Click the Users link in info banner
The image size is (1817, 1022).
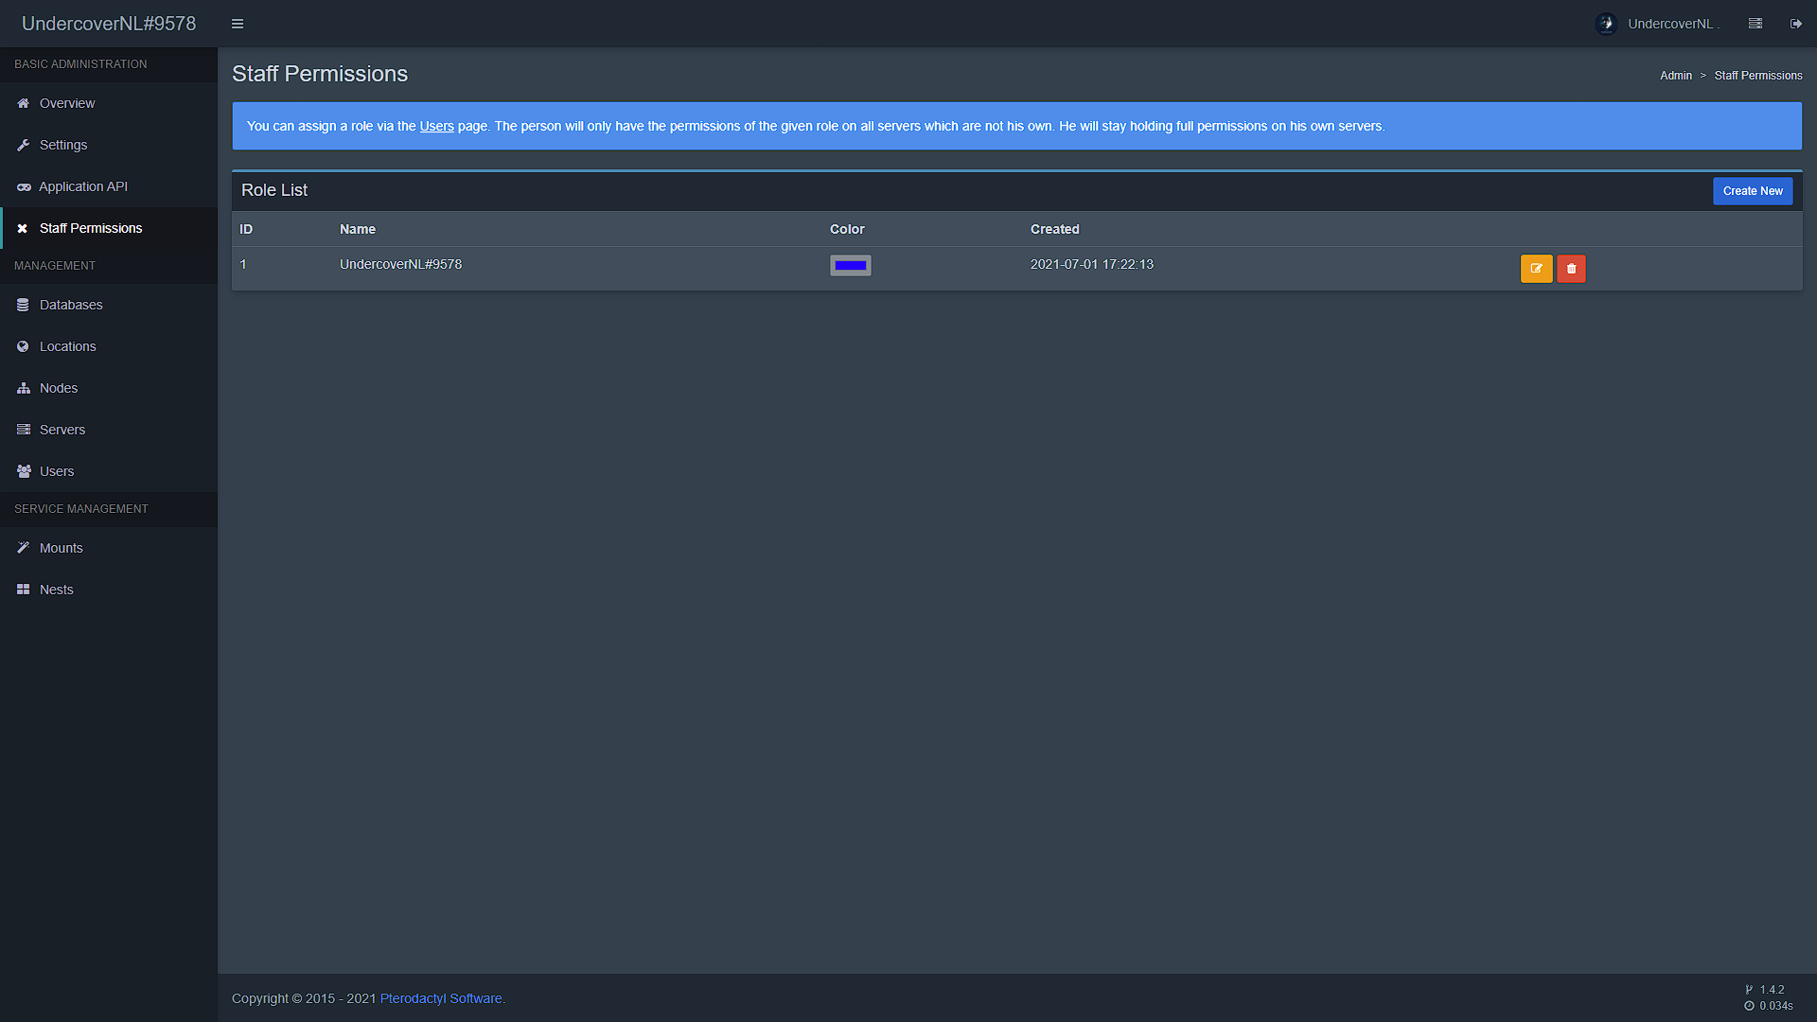pos(436,126)
